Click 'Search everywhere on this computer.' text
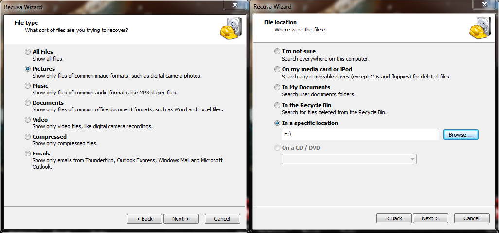 coord(325,59)
